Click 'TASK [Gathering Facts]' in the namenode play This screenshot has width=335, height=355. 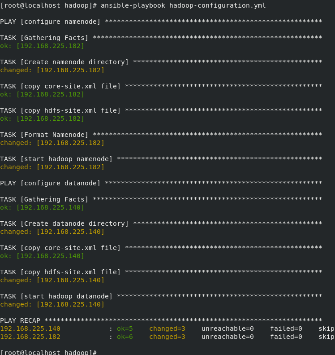(44, 38)
